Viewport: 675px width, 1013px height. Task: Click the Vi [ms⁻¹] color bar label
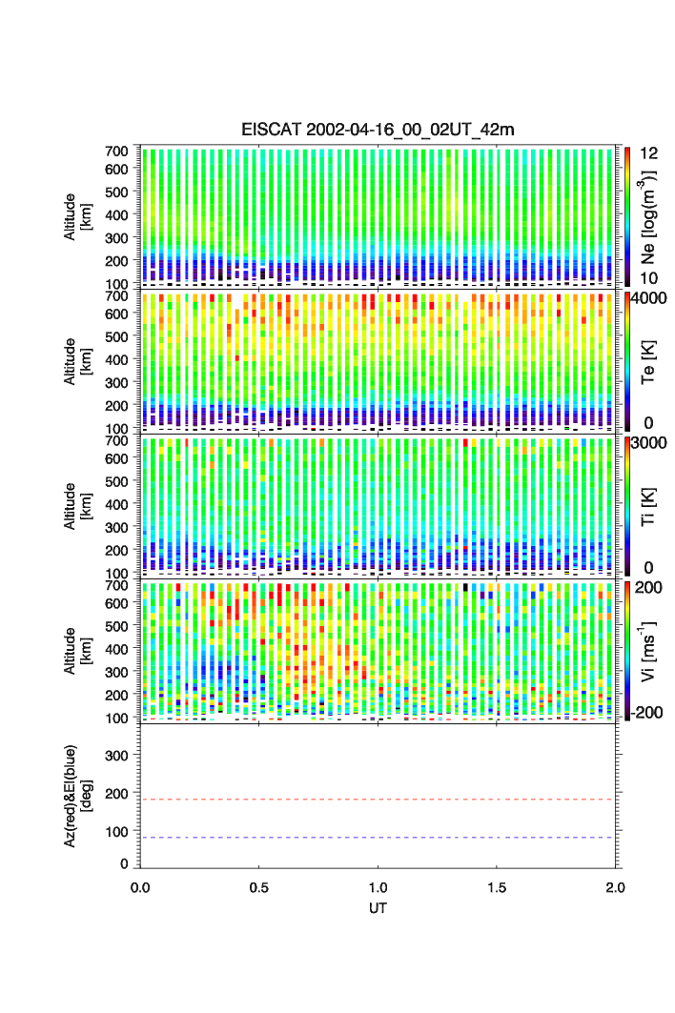coord(651,651)
